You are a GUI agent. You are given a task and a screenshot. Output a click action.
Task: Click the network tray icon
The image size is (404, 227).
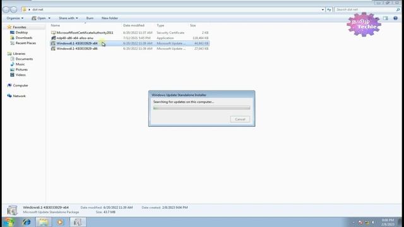pyautogui.click(x=367, y=223)
